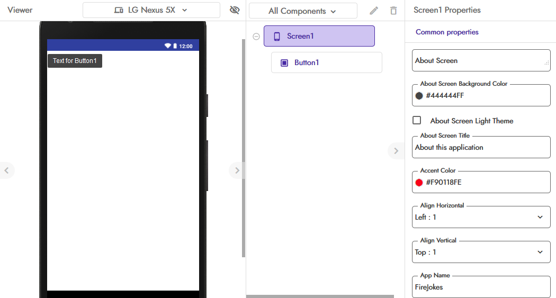The width and height of the screenshot is (556, 298).
Task: Click the Button1 component icon
Action: pos(284,63)
